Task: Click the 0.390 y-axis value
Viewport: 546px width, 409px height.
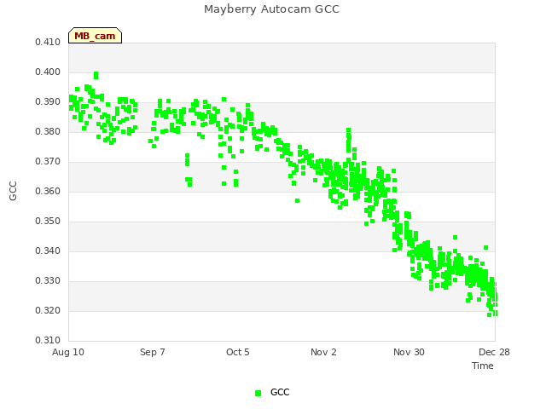Action: tap(48, 102)
